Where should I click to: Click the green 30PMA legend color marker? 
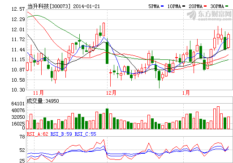point(227,6)
